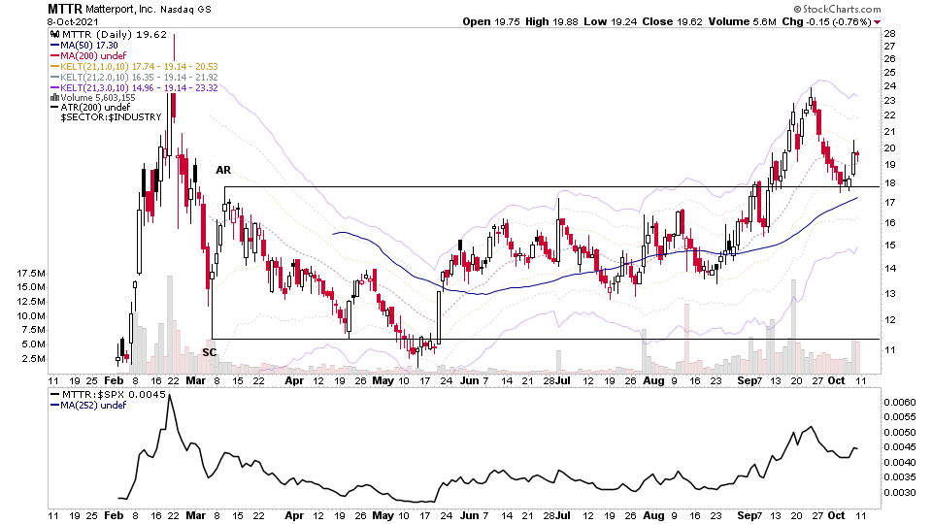This screenshot has height=524, width=932.
Task: Click the 2.5M volume axis label
Action: 33,359
